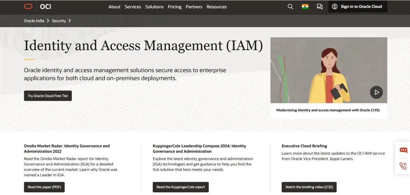
Task: Expand the chevron after Security breadcrumb
Action: pyautogui.click(x=69, y=21)
